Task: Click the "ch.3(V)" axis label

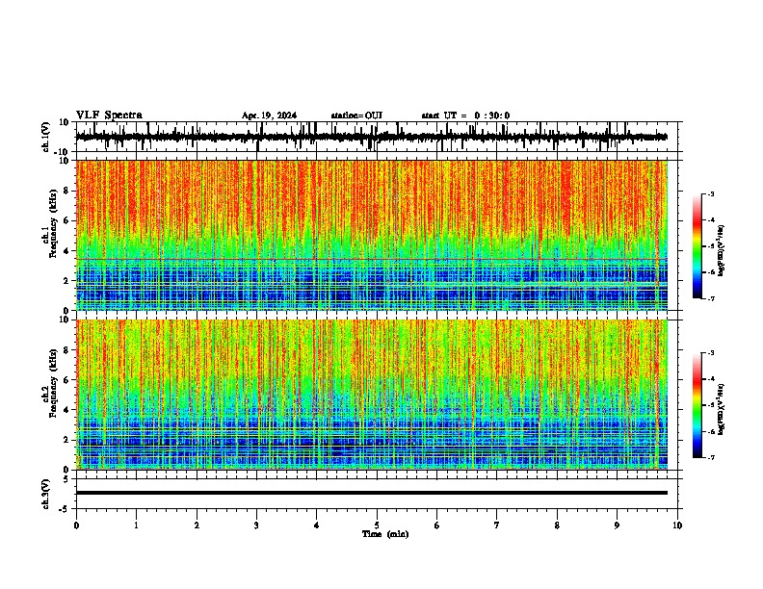Action: tap(46, 494)
